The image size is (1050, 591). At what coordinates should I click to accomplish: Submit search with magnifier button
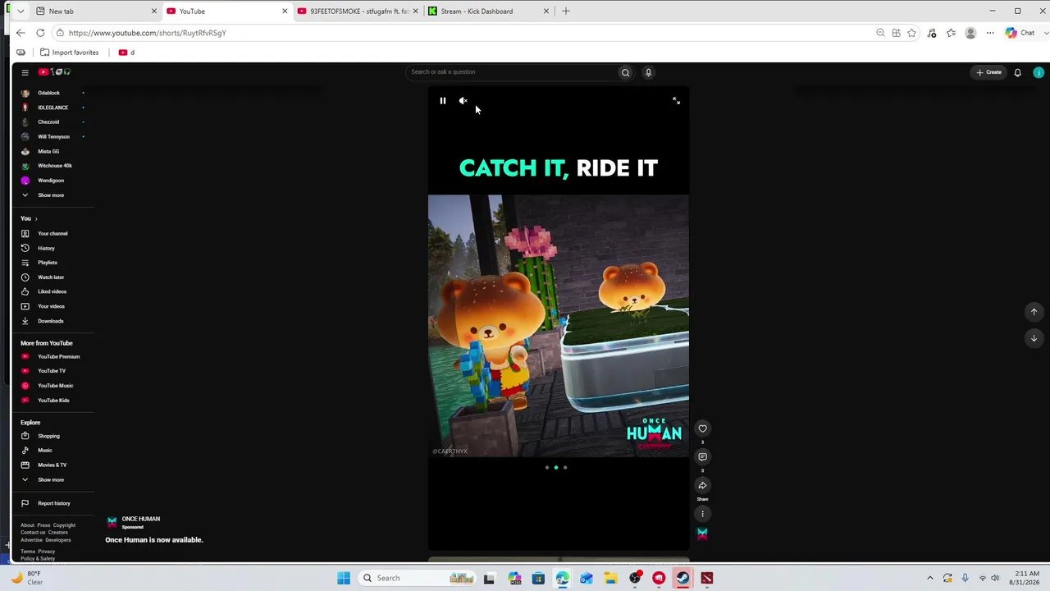point(625,72)
